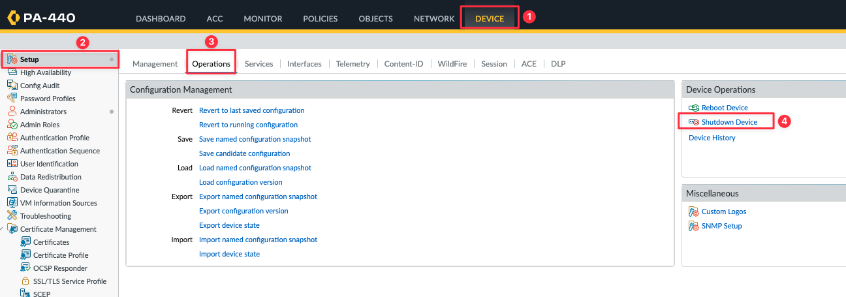Click the Custom Logos icon
This screenshot has width=846, height=297.
tap(694, 211)
